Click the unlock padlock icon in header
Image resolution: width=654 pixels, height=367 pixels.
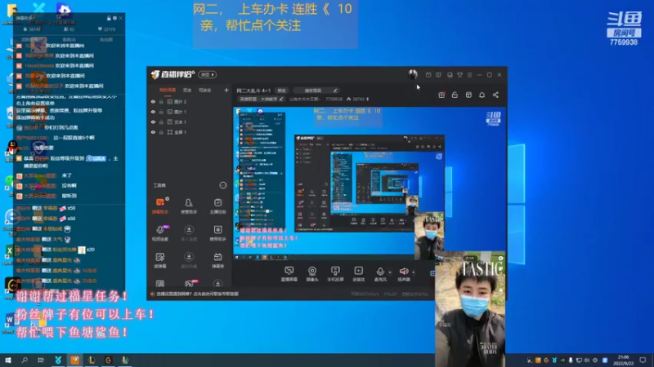pyautogui.click(x=455, y=95)
